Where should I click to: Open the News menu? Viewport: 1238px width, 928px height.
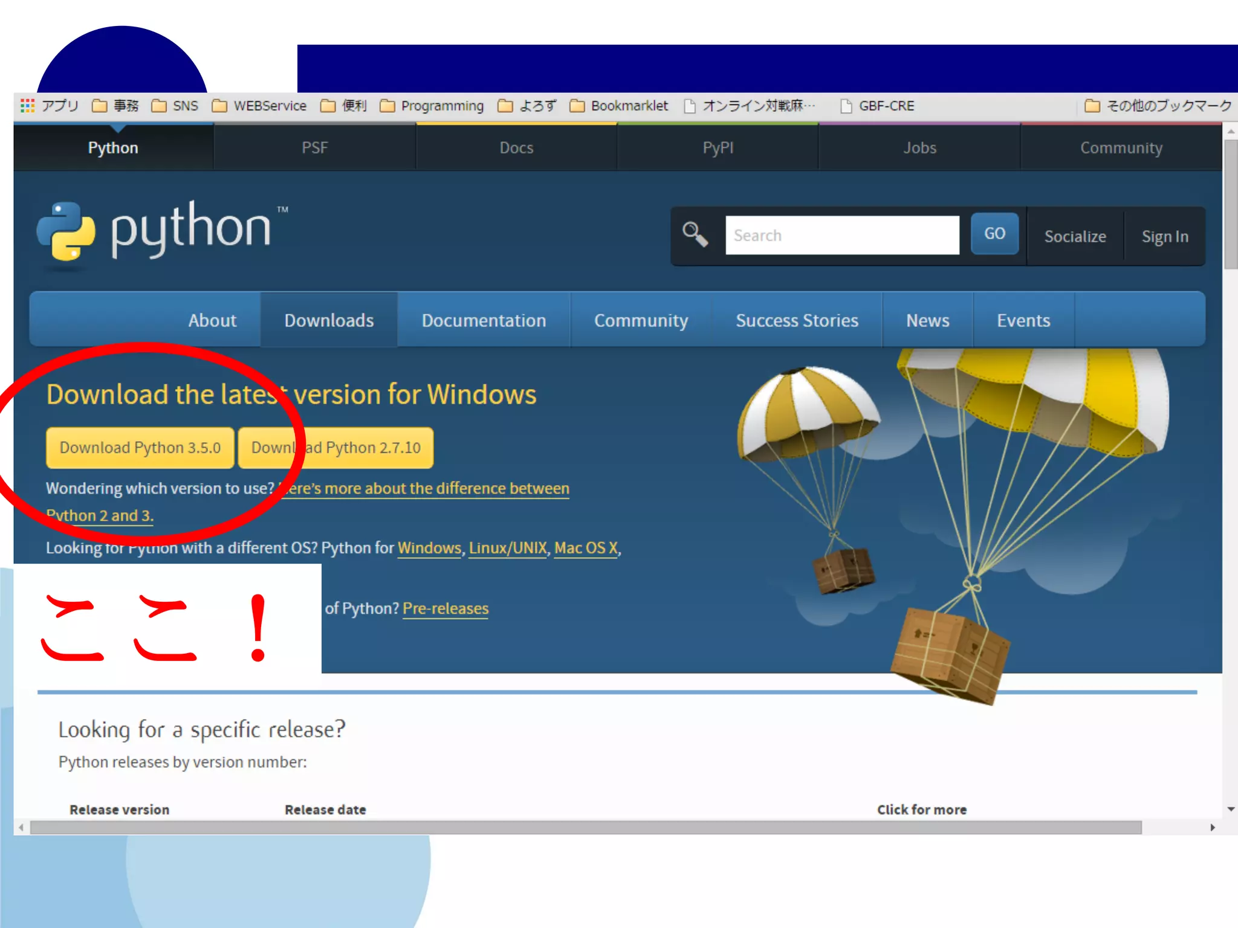tap(927, 320)
